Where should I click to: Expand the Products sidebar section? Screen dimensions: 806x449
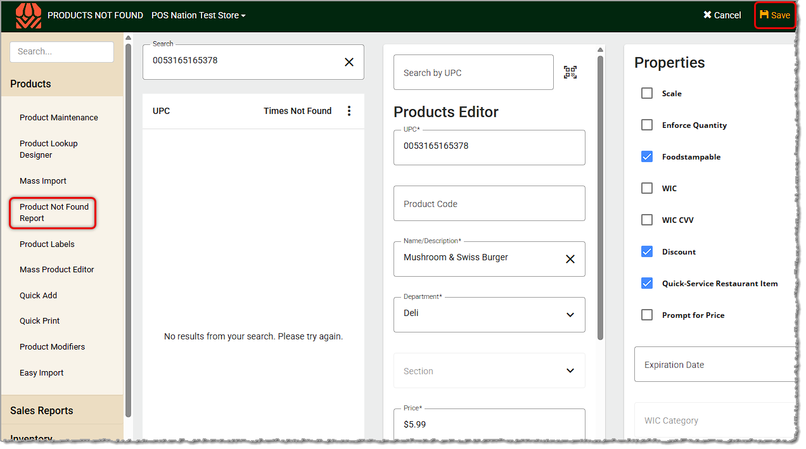pyautogui.click(x=62, y=84)
